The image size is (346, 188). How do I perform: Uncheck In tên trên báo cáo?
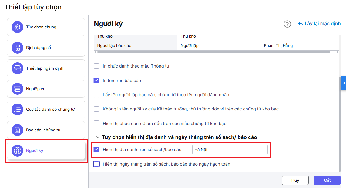[x=96, y=81]
